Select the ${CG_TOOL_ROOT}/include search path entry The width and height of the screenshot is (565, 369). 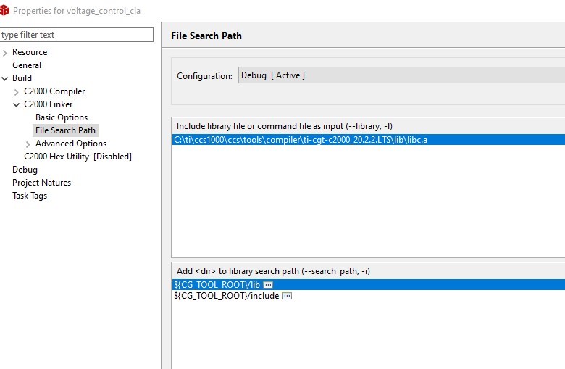pos(226,296)
